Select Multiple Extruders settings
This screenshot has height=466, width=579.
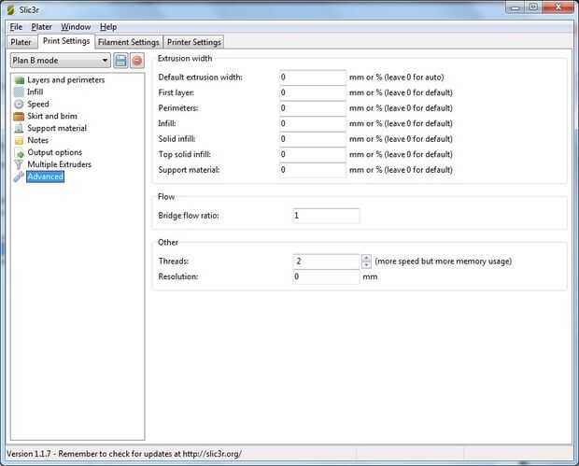tap(59, 164)
